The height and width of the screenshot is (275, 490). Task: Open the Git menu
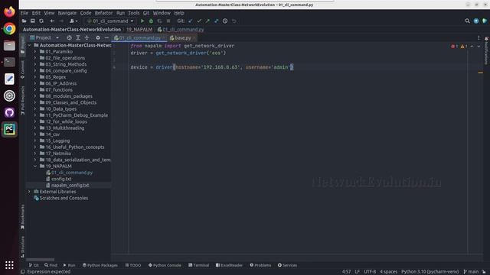146,13
